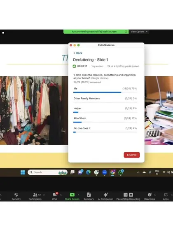Open the Reactions smiley icon
The height and width of the screenshot is (231, 173).
150,195
